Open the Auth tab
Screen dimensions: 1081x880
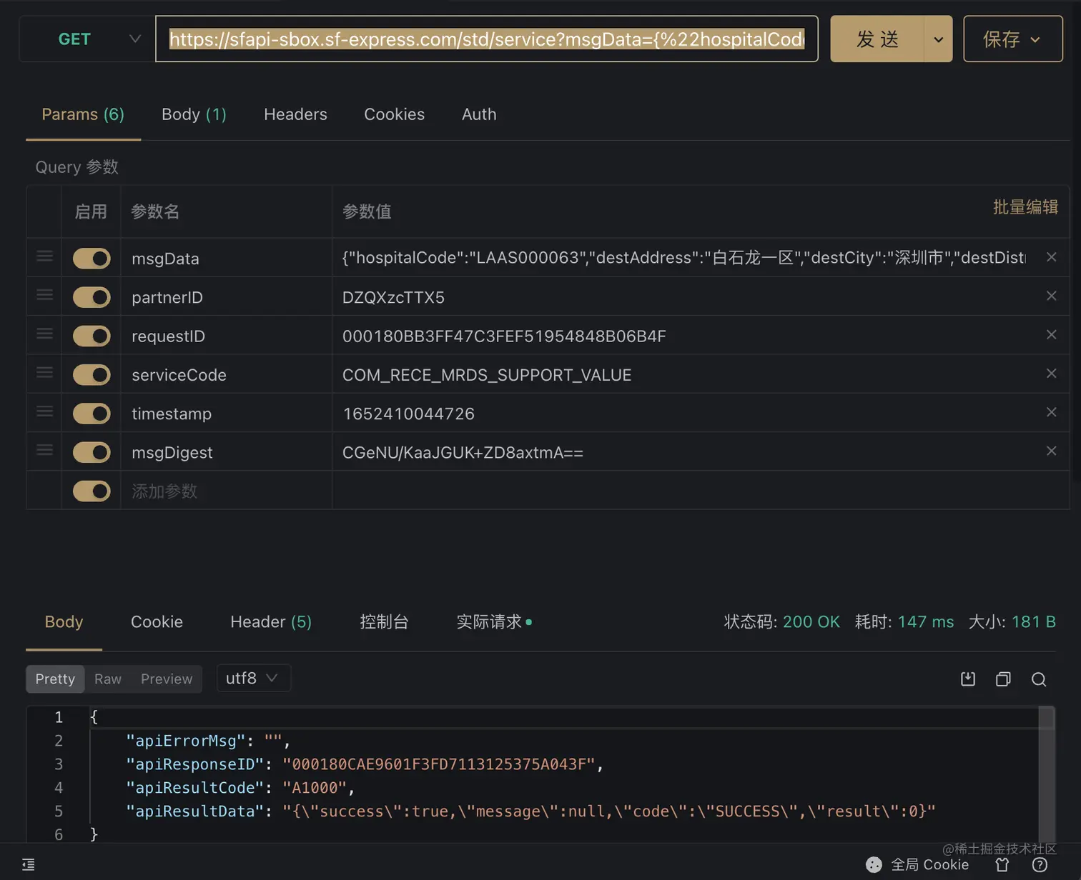(x=479, y=114)
